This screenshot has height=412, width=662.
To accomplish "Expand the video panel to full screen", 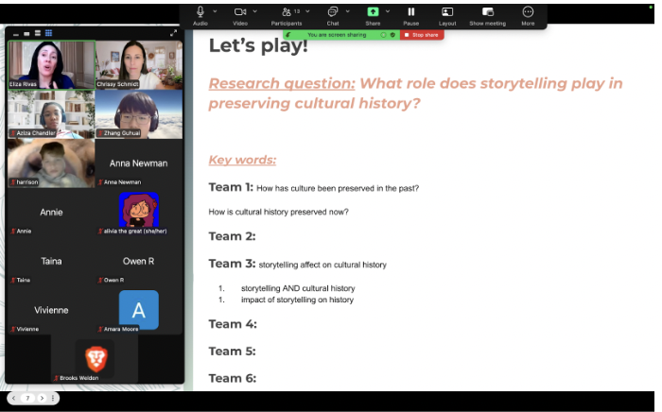I will click(x=173, y=33).
